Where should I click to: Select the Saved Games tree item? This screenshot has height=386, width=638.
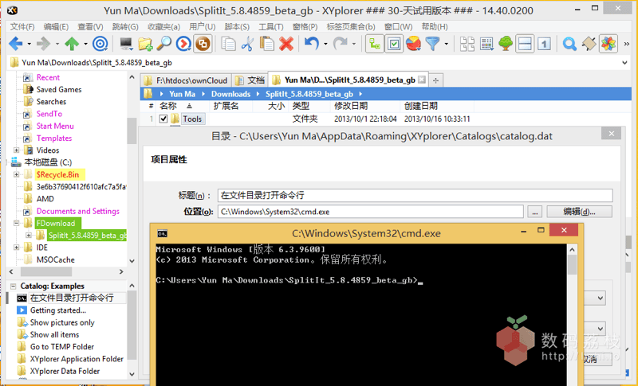tap(59, 90)
